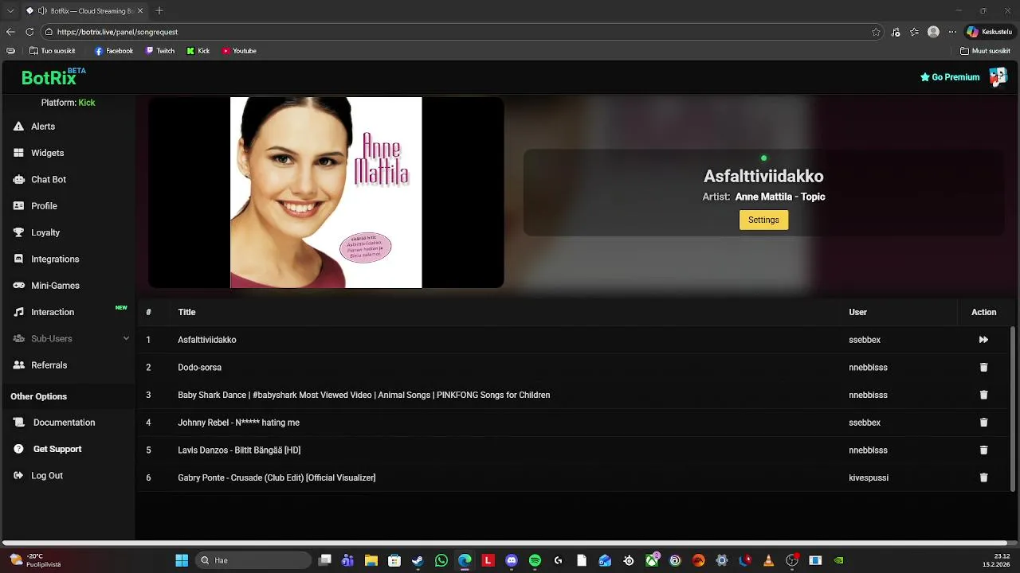Click the Anne Mattila album thumbnail
Image resolution: width=1020 pixels, height=573 pixels.
point(326,193)
